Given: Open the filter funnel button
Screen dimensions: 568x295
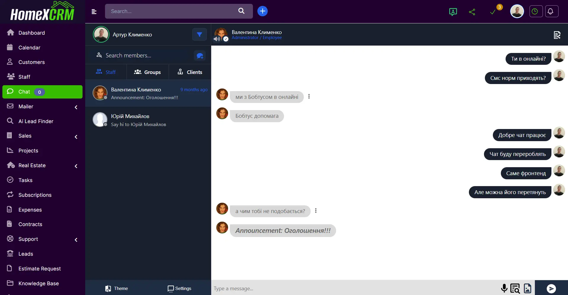Looking at the screenshot, I should tap(199, 35).
